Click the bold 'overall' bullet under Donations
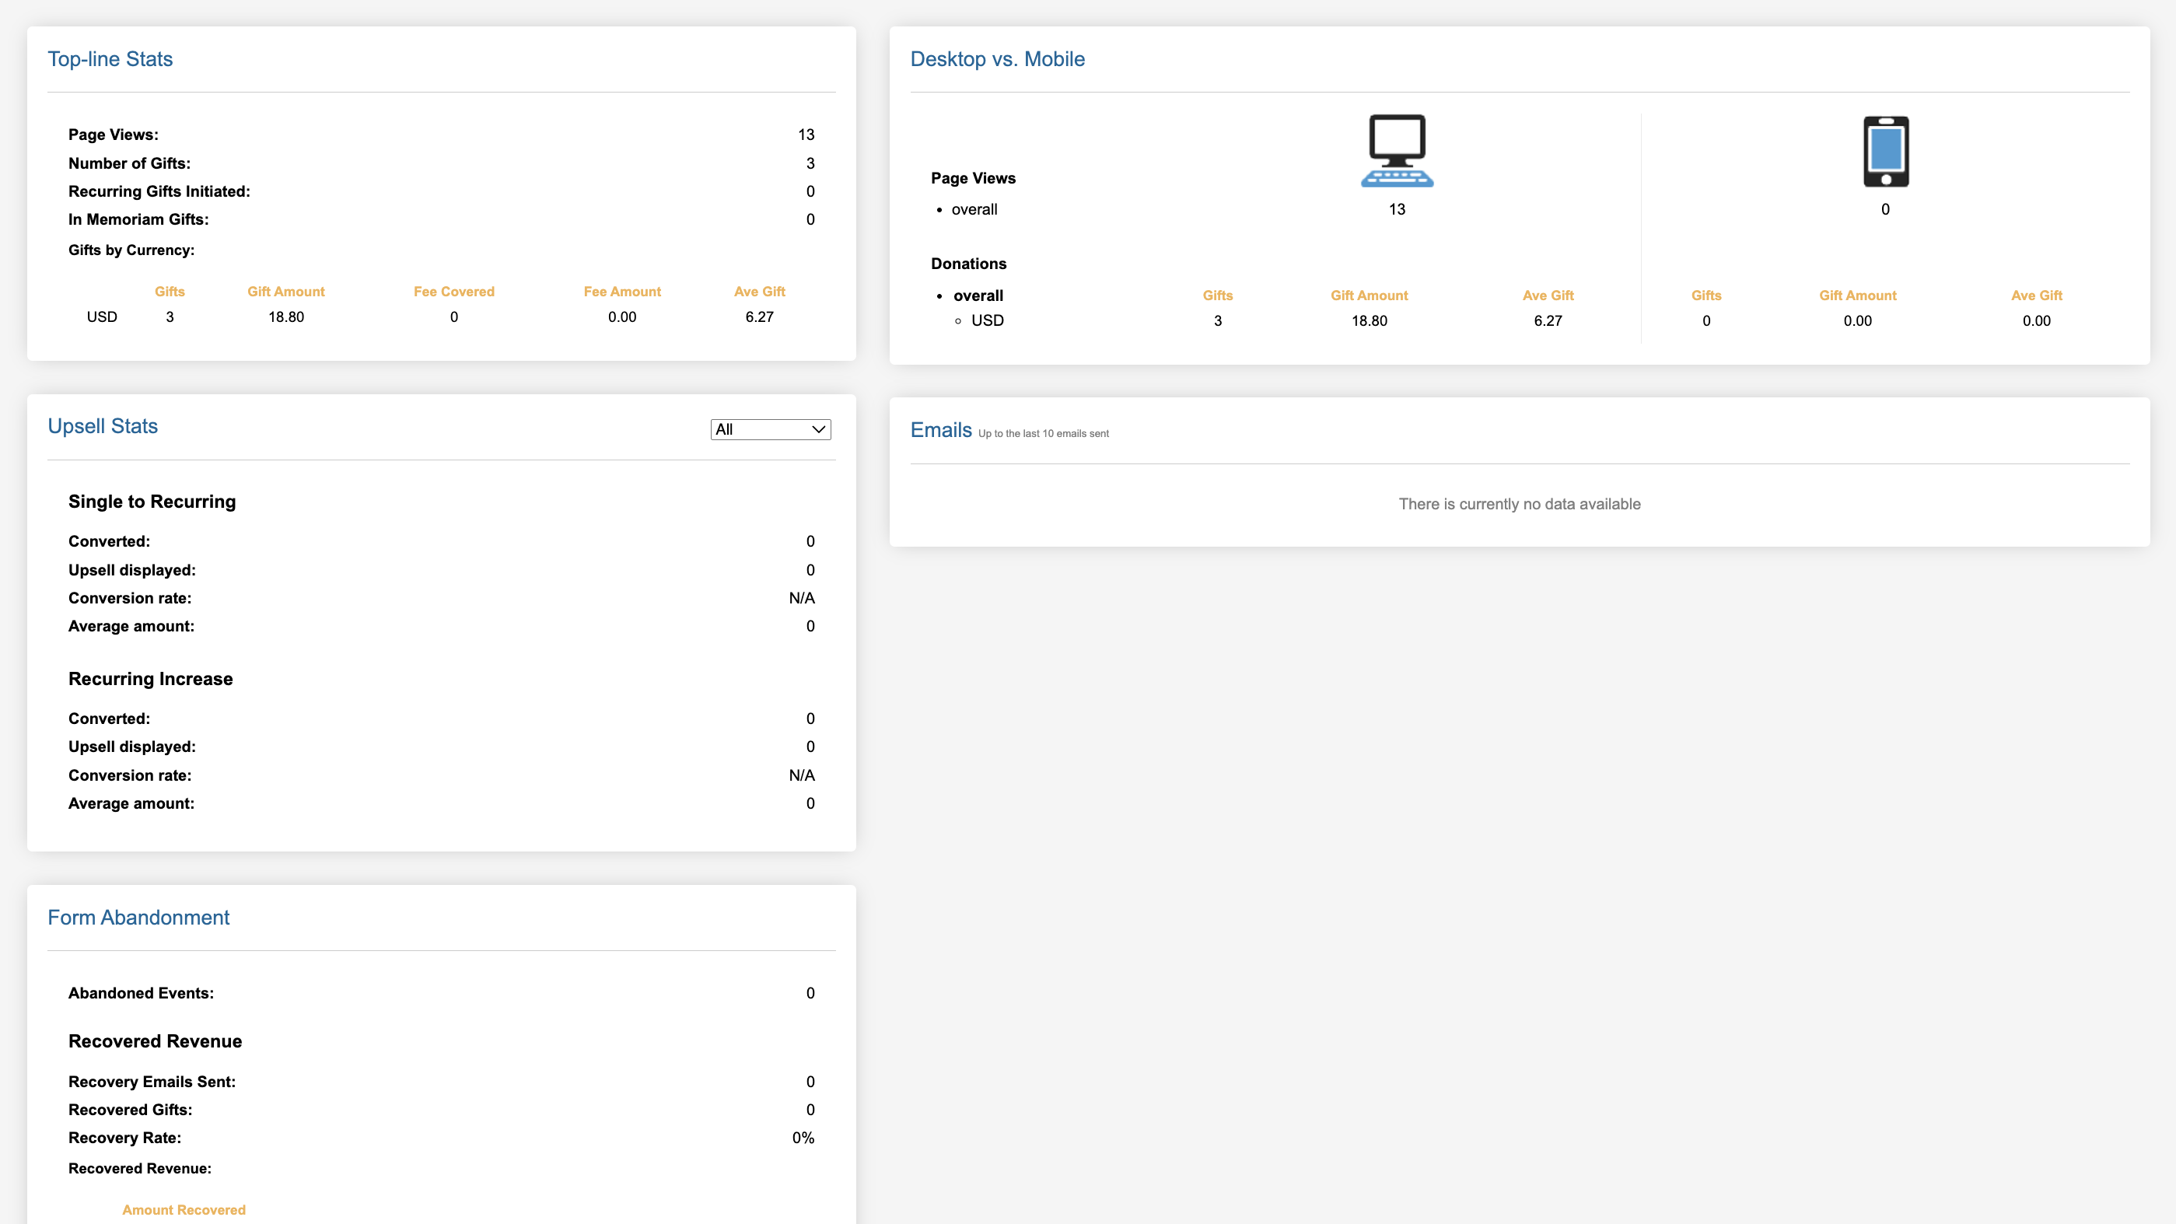Image resolution: width=2176 pixels, height=1224 pixels. point(978,295)
